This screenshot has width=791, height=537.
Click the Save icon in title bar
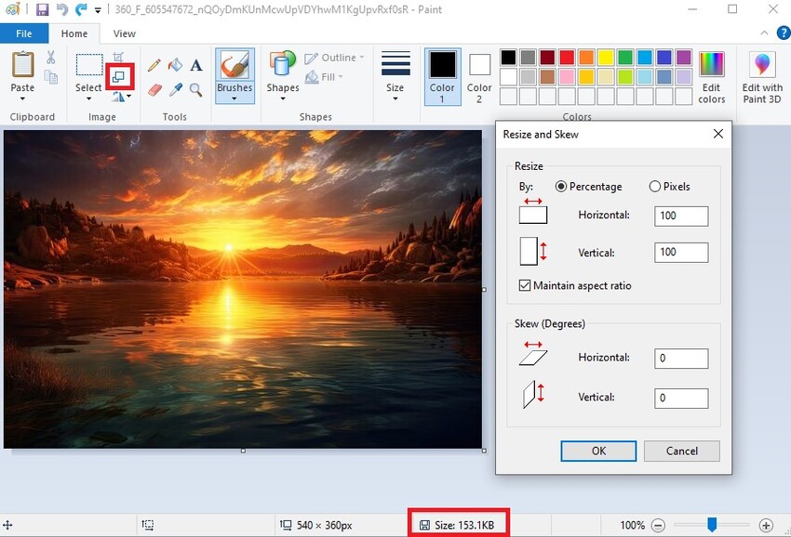point(43,9)
